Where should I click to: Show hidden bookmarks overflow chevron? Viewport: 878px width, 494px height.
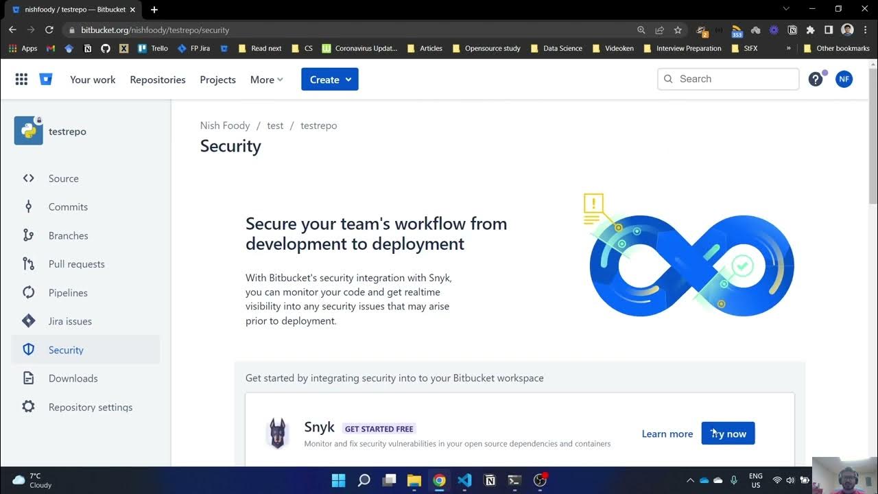pyautogui.click(x=789, y=49)
